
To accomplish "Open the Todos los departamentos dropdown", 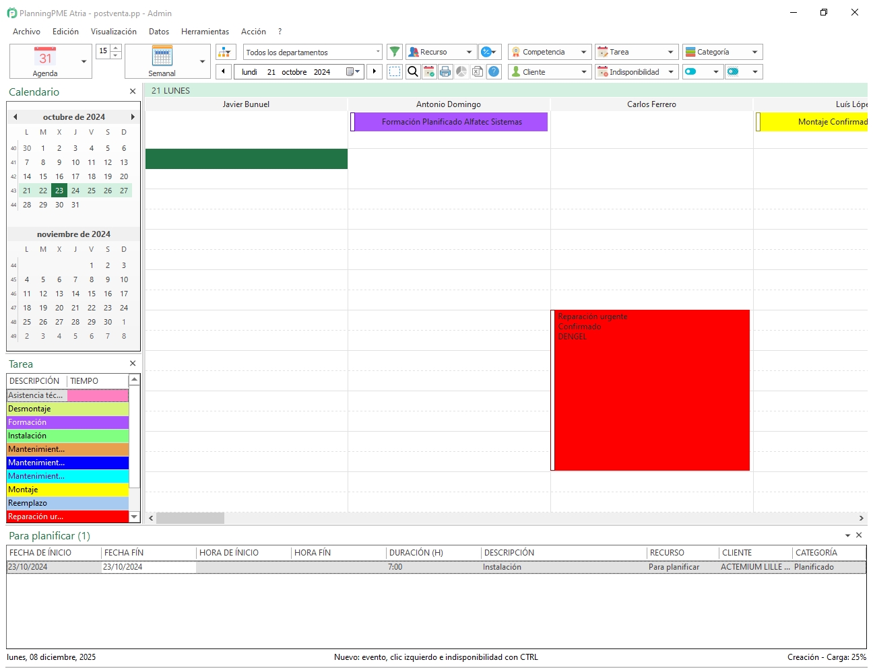I will (378, 51).
